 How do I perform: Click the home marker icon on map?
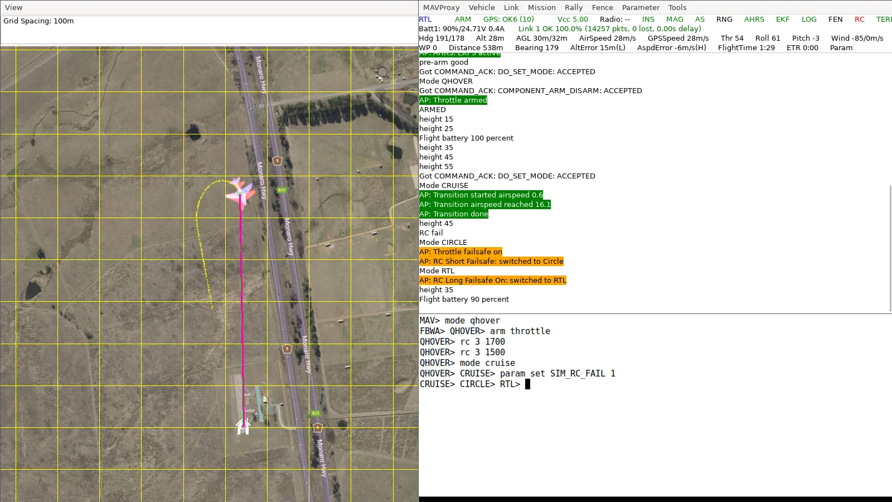point(243,427)
